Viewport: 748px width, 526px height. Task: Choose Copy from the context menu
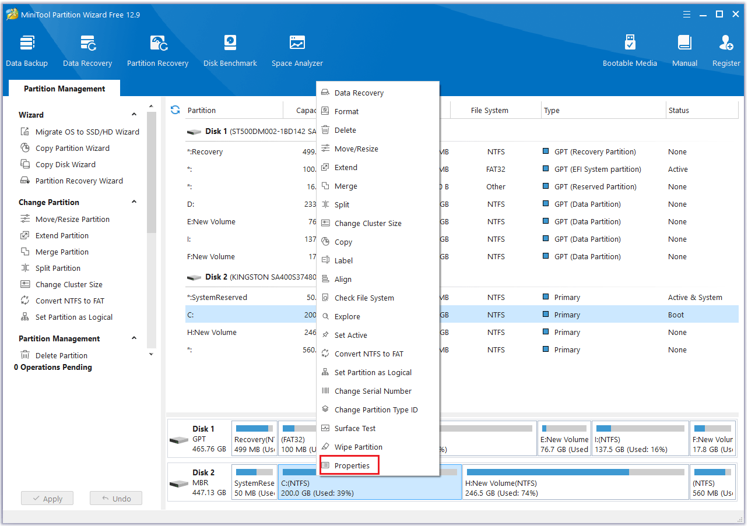[x=377, y=242]
